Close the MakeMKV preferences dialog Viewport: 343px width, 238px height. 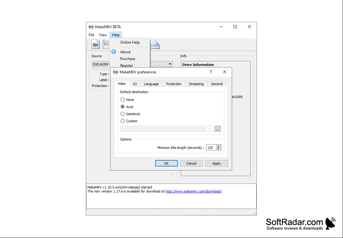224,72
